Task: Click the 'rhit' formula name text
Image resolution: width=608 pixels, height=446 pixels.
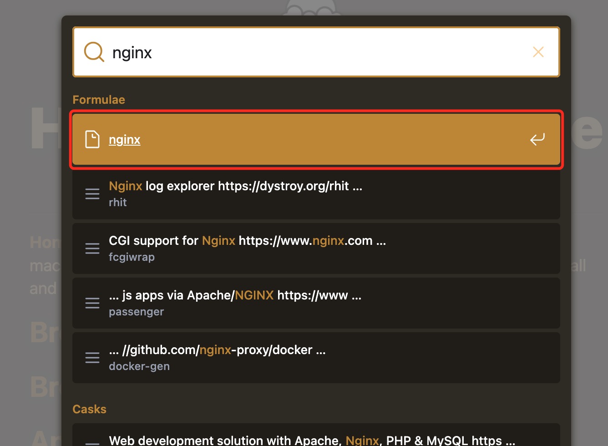Action: click(x=118, y=203)
